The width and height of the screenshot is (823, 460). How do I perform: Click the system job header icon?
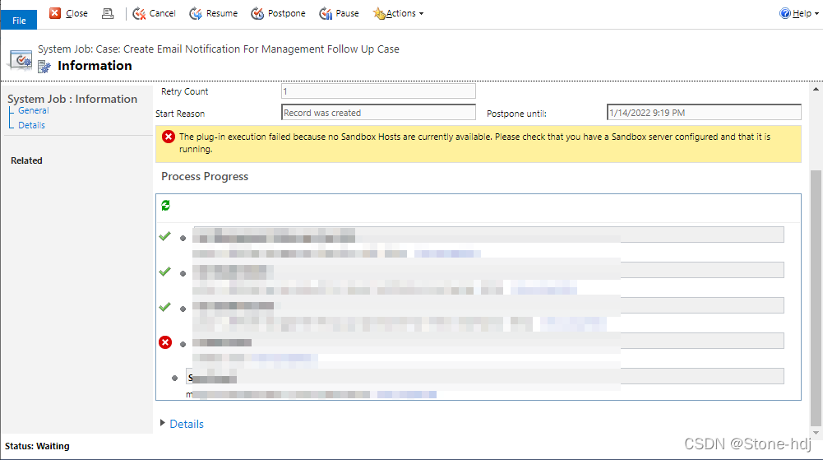21,60
